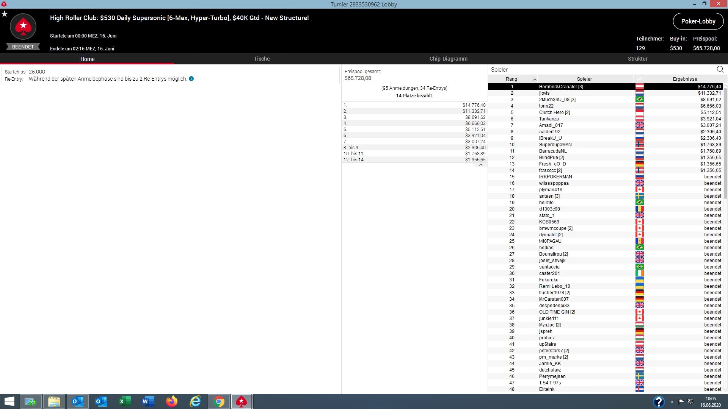Screen dimensions: 728x409
Task: Click the Re-Entry info icon
Action: (x=191, y=79)
